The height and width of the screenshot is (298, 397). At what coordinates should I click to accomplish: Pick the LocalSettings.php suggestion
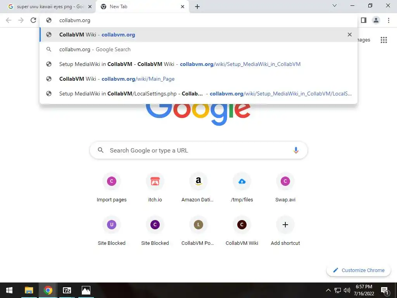tap(198, 94)
